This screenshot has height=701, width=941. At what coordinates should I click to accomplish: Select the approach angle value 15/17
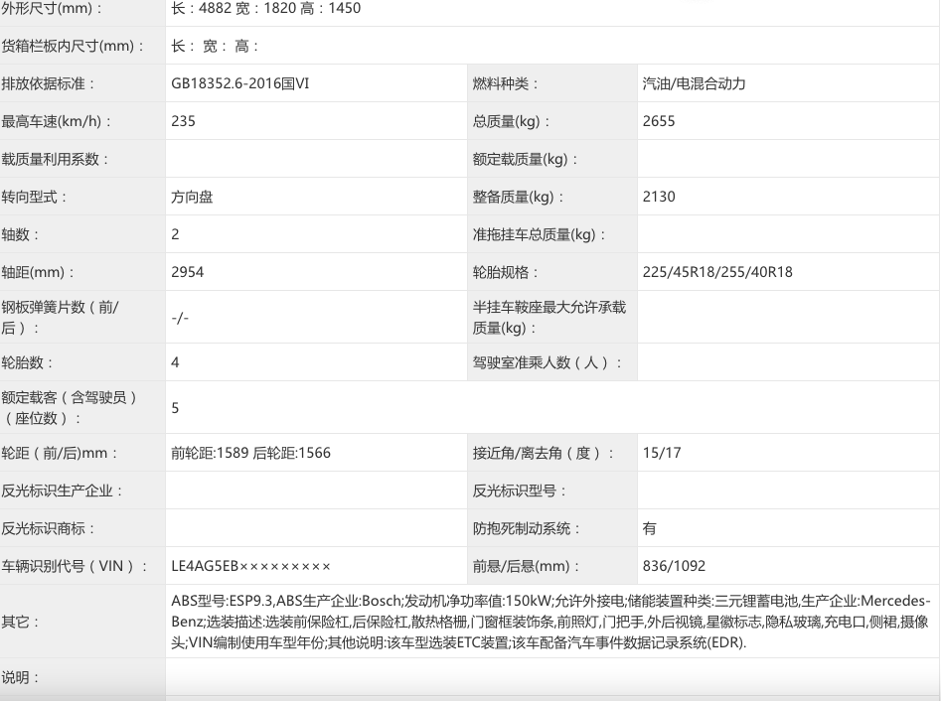(x=659, y=453)
